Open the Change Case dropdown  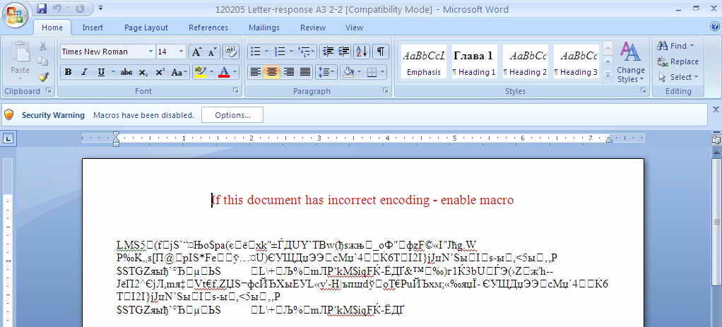[179, 72]
